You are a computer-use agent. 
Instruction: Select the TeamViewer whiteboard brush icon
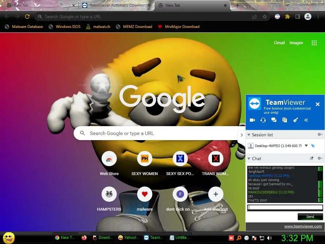[295, 120]
